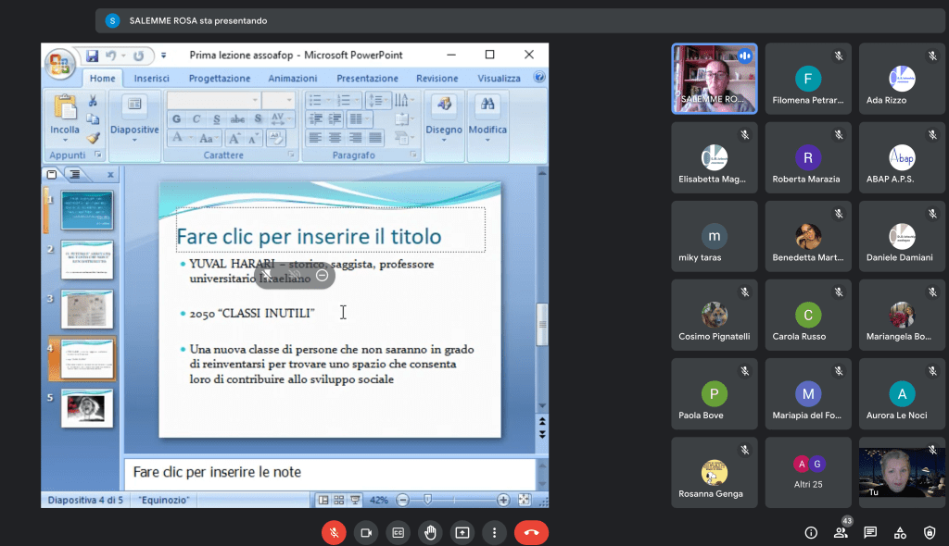Raise your hand in the meeting

(x=430, y=532)
